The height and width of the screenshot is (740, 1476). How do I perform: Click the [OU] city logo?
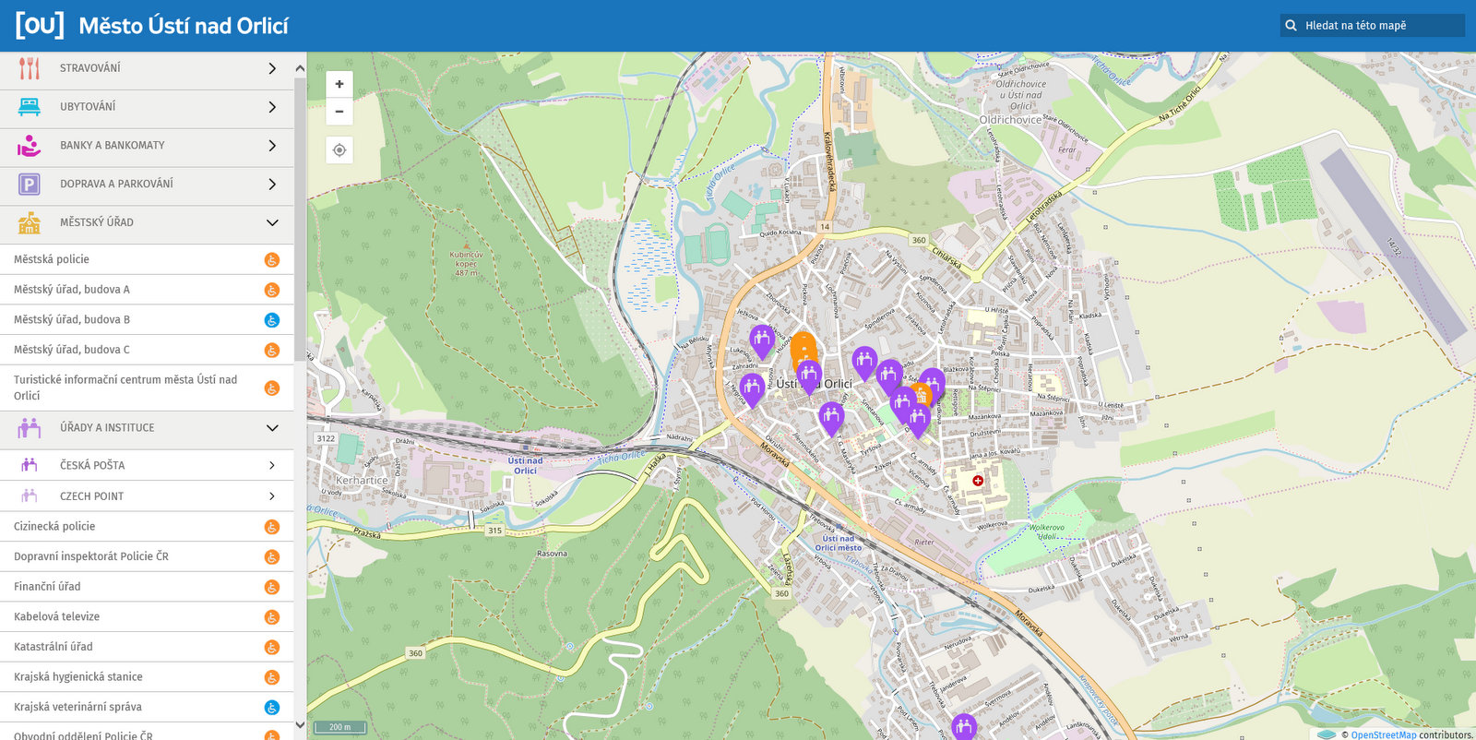point(40,25)
